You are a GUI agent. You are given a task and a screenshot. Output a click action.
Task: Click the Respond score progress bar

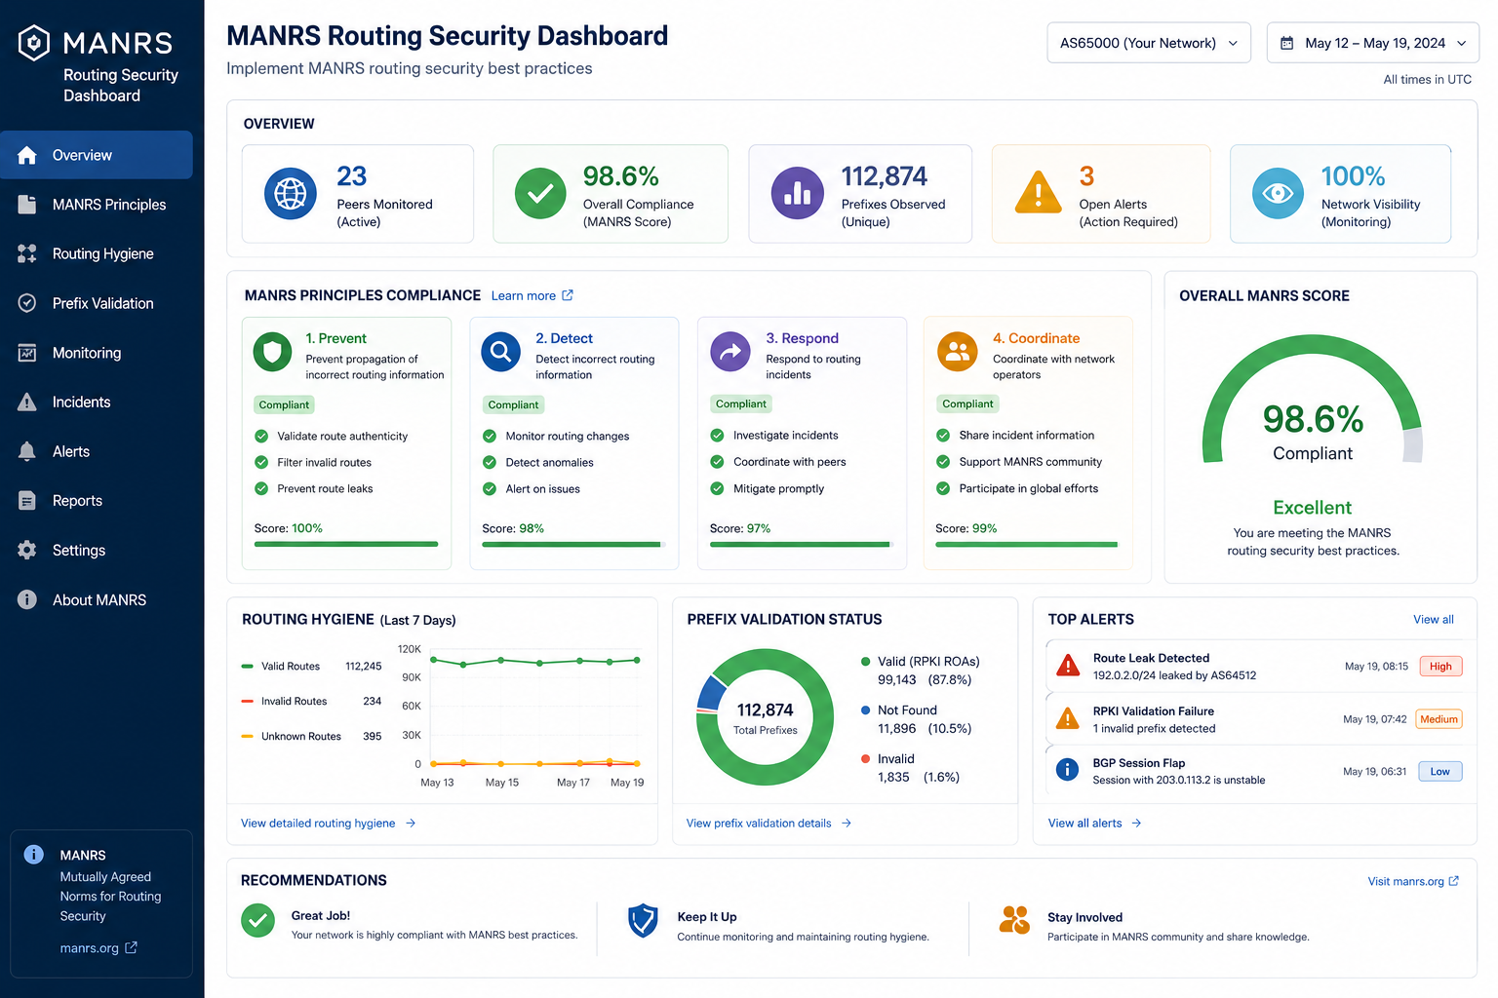[x=802, y=544]
